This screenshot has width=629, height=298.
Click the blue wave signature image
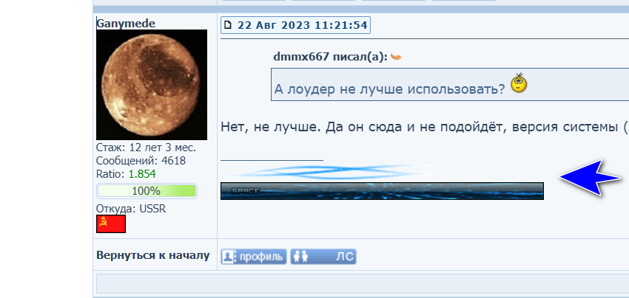[x=327, y=171]
